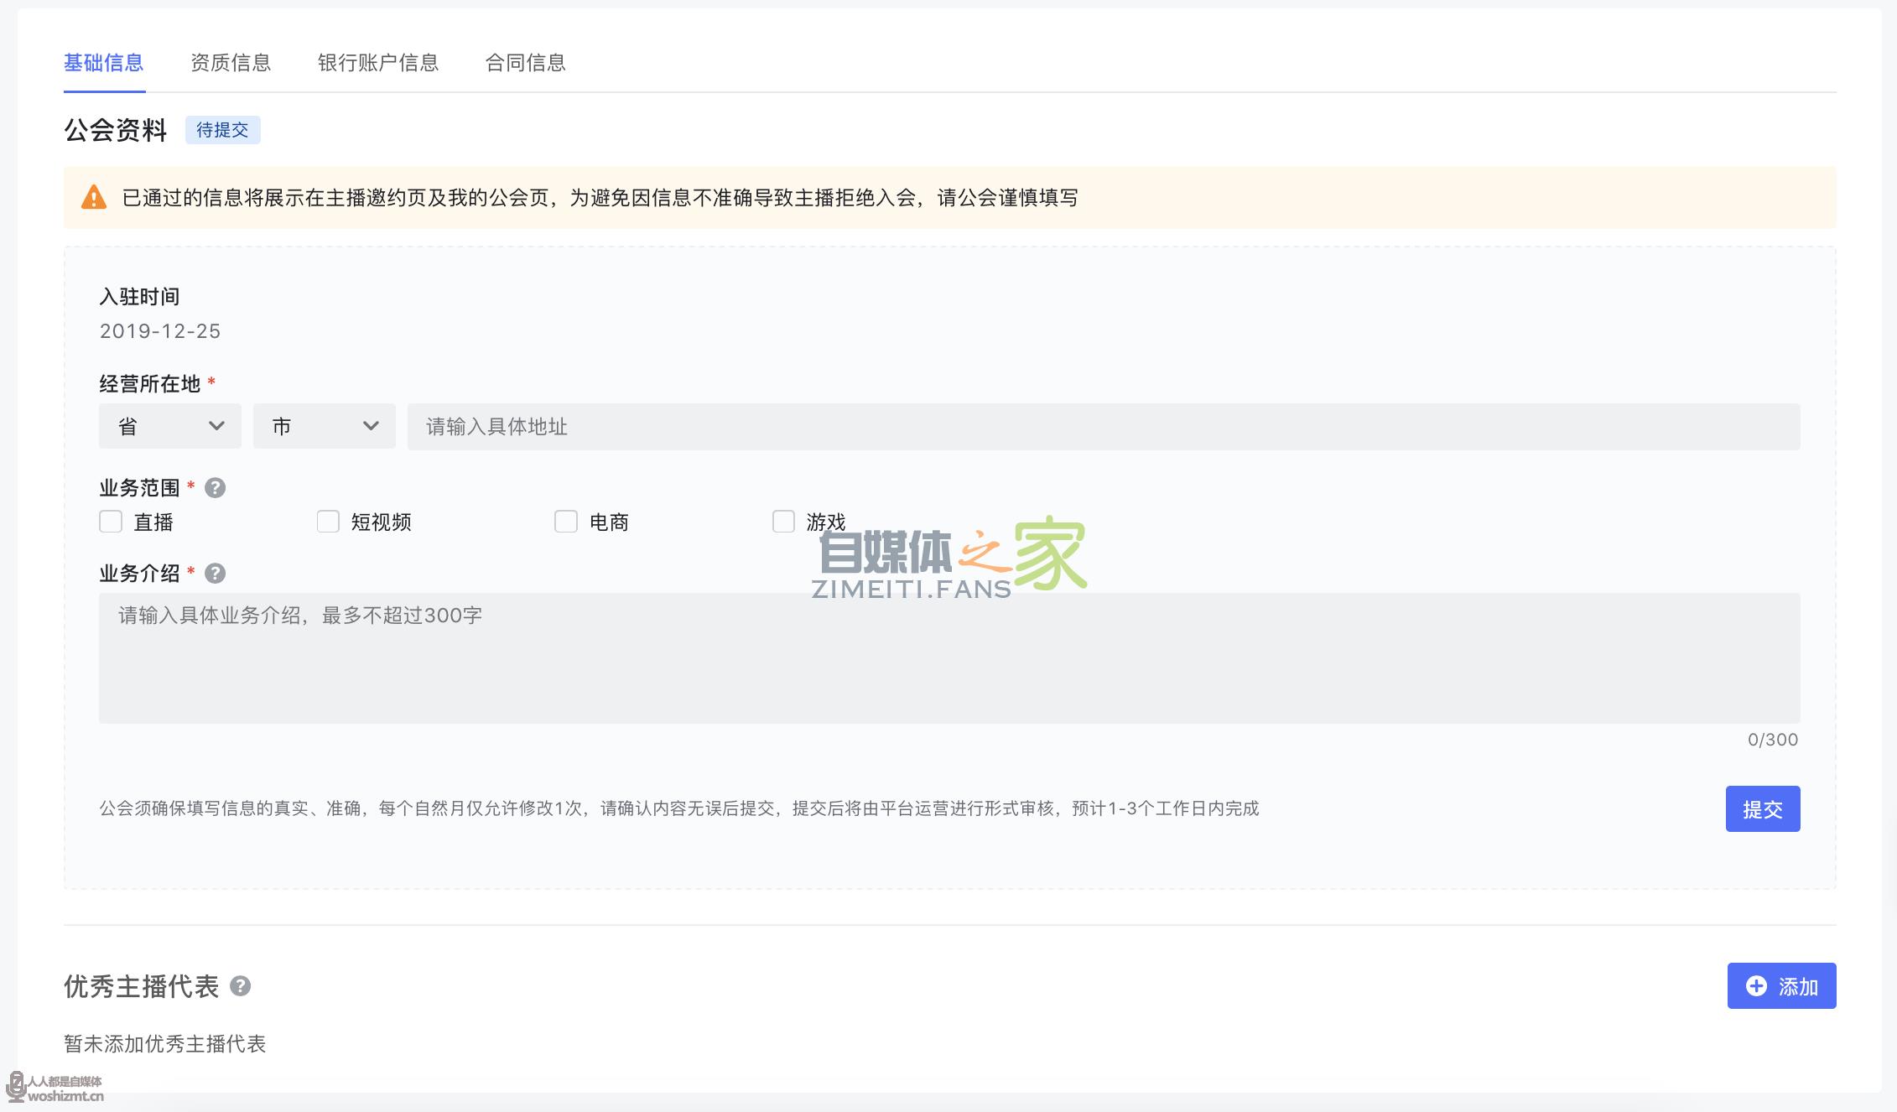Check the 短视频 checkbox
The width and height of the screenshot is (1897, 1112).
(328, 522)
